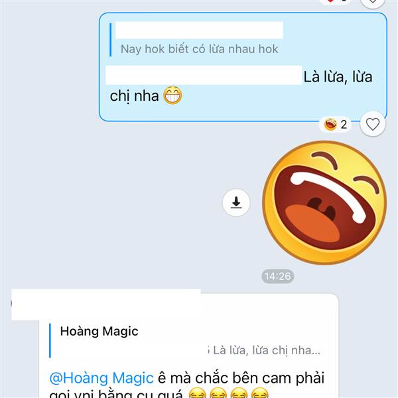Screen dimensions: 398x398
Task: Jump to quoted 'Nay hok biết có lừa nhau hok'
Action: (x=199, y=48)
